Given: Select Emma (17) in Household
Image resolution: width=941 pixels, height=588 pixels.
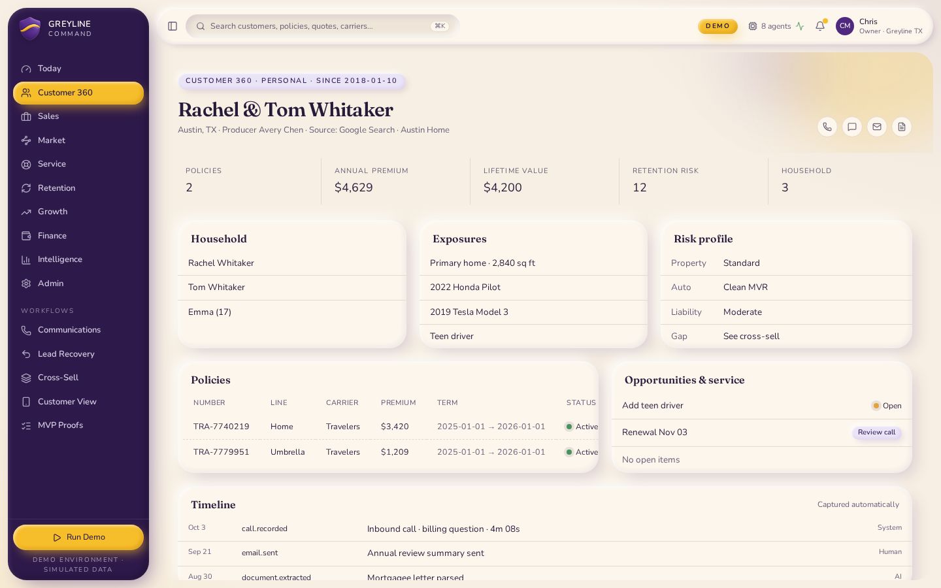Looking at the screenshot, I should [292, 312].
